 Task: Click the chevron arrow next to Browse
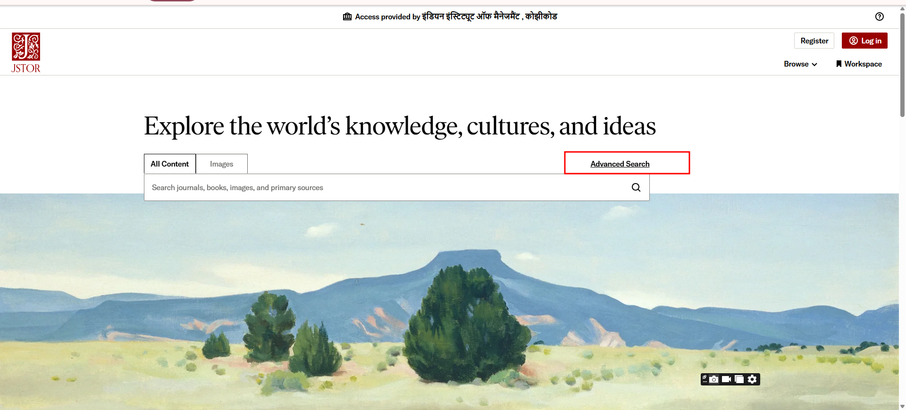pos(814,65)
